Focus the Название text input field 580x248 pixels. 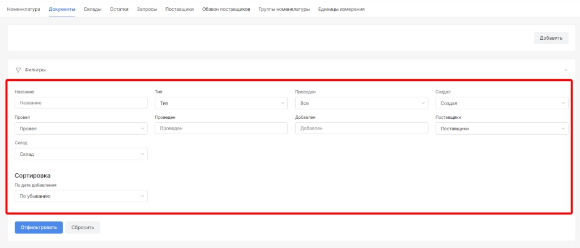pos(81,103)
